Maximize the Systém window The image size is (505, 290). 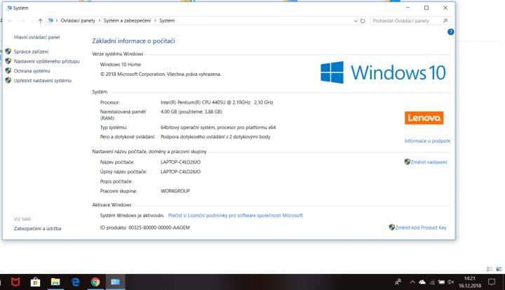(x=426, y=8)
